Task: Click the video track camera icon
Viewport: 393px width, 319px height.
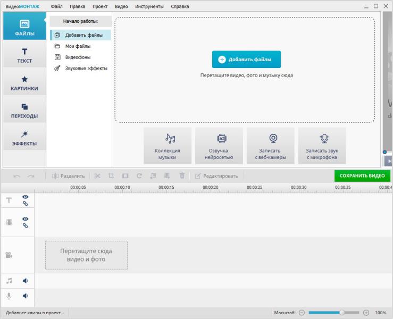Action: tap(9, 255)
